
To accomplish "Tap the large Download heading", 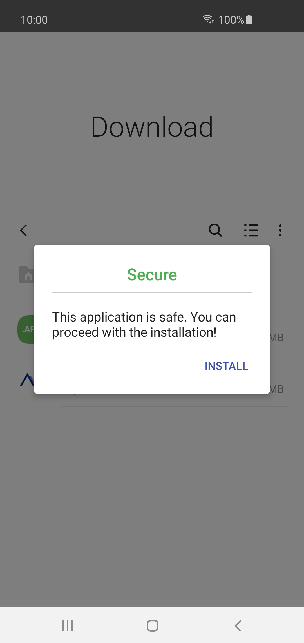I will [152, 127].
